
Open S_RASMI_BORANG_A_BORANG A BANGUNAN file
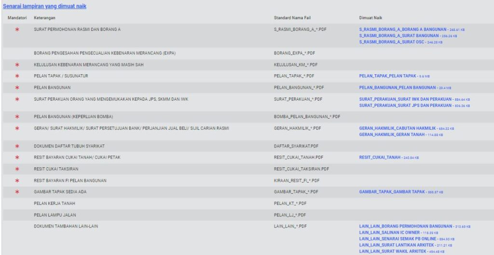403,29
